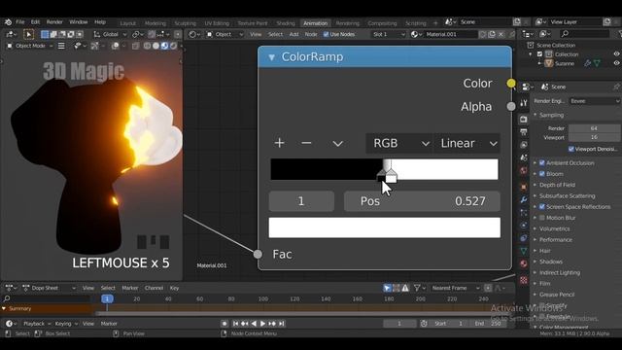This screenshot has width=622, height=350.
Task: Select Scene Collection in the outliner
Action: tap(556, 46)
